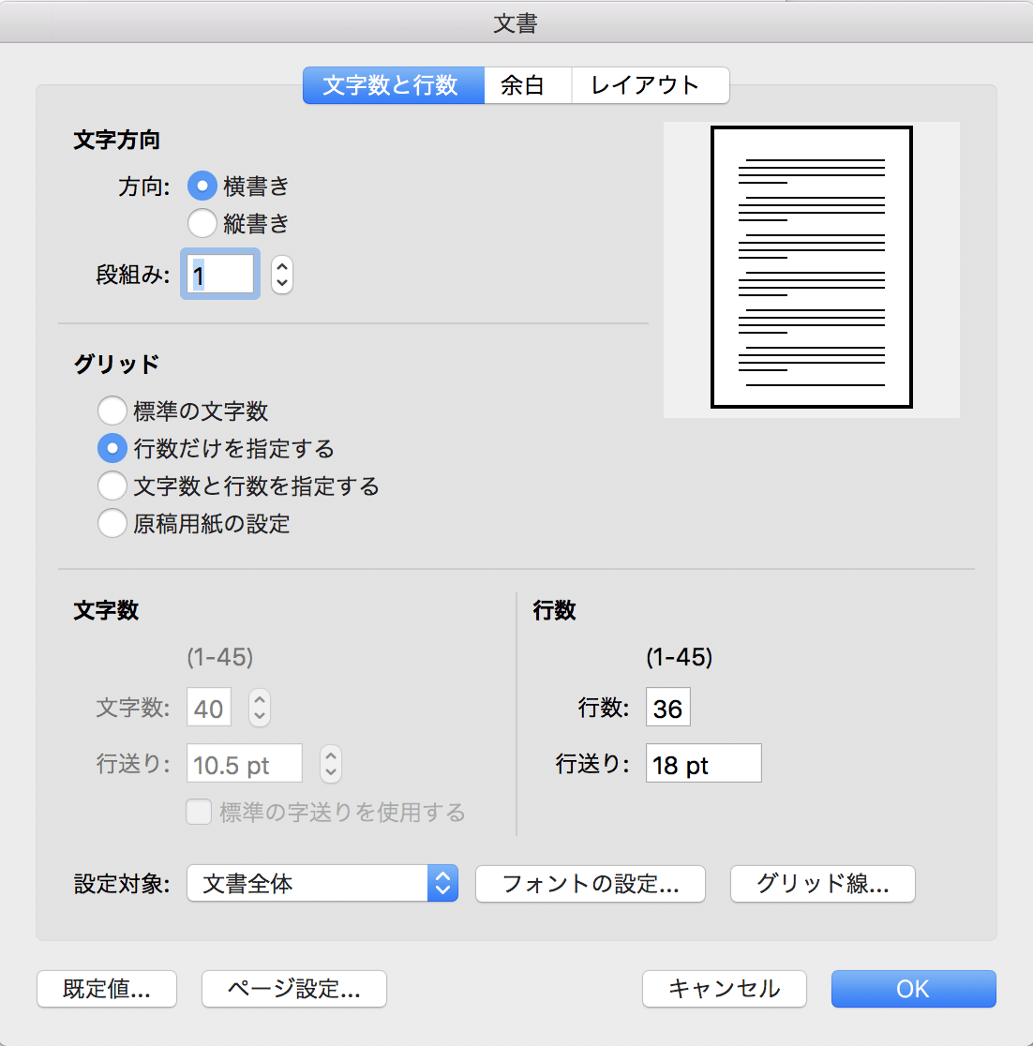Click the 文字数 field showing 40
1033x1046 pixels.
(209, 707)
